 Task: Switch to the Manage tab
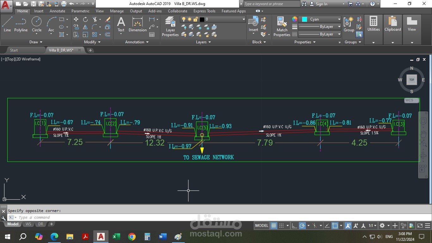click(117, 11)
